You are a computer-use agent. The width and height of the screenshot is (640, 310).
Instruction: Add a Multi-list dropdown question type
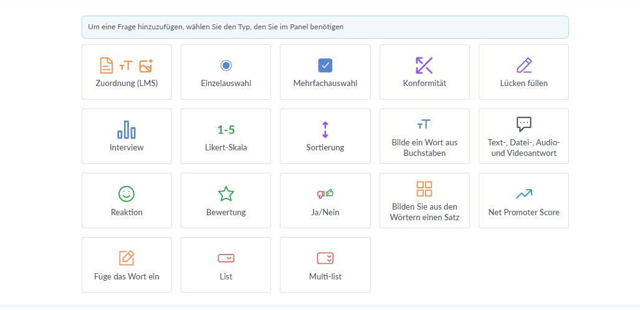point(325,264)
